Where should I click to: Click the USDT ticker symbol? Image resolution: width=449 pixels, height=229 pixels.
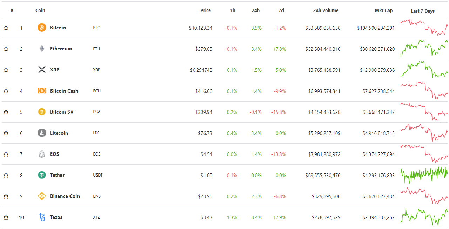pos(98,175)
